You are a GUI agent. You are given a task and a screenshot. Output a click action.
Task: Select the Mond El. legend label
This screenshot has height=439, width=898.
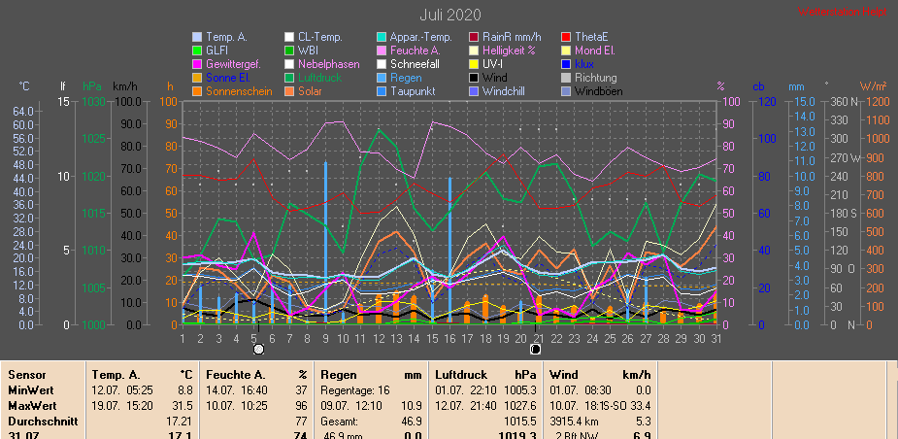pyautogui.click(x=594, y=51)
